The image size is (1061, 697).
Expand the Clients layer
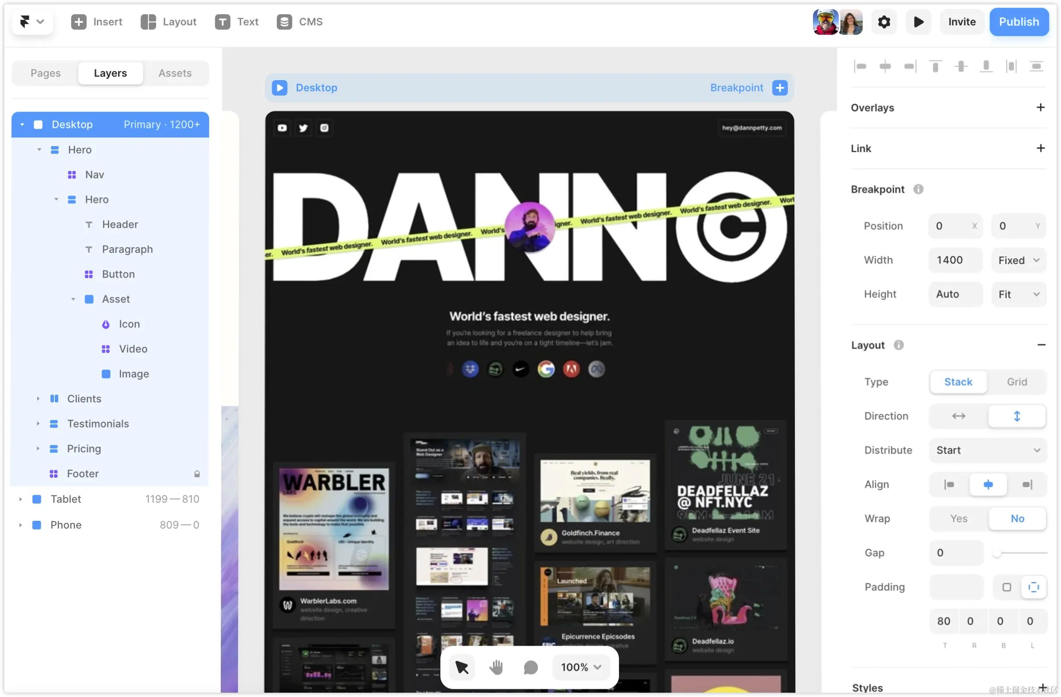38,398
